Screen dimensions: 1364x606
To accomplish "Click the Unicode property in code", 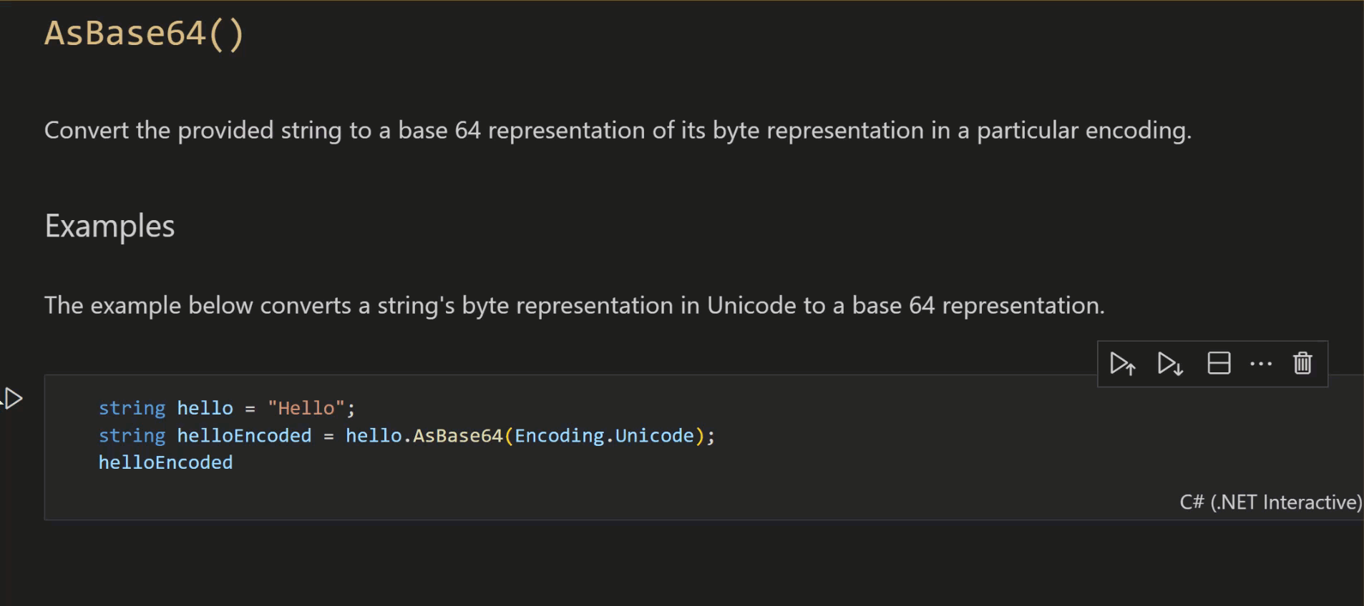I will pyautogui.click(x=654, y=436).
